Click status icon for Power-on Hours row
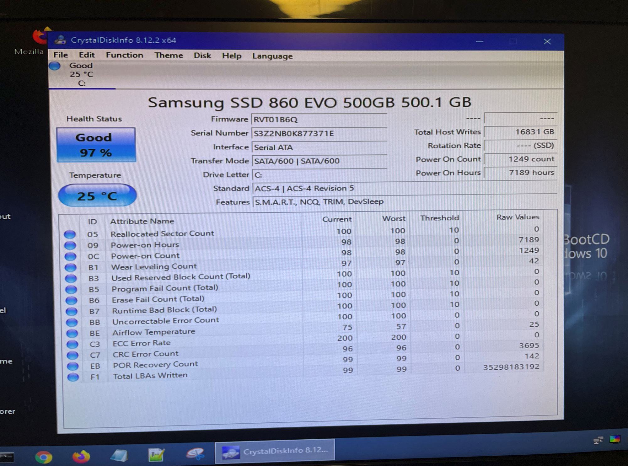This screenshot has width=628, height=466. click(x=70, y=245)
